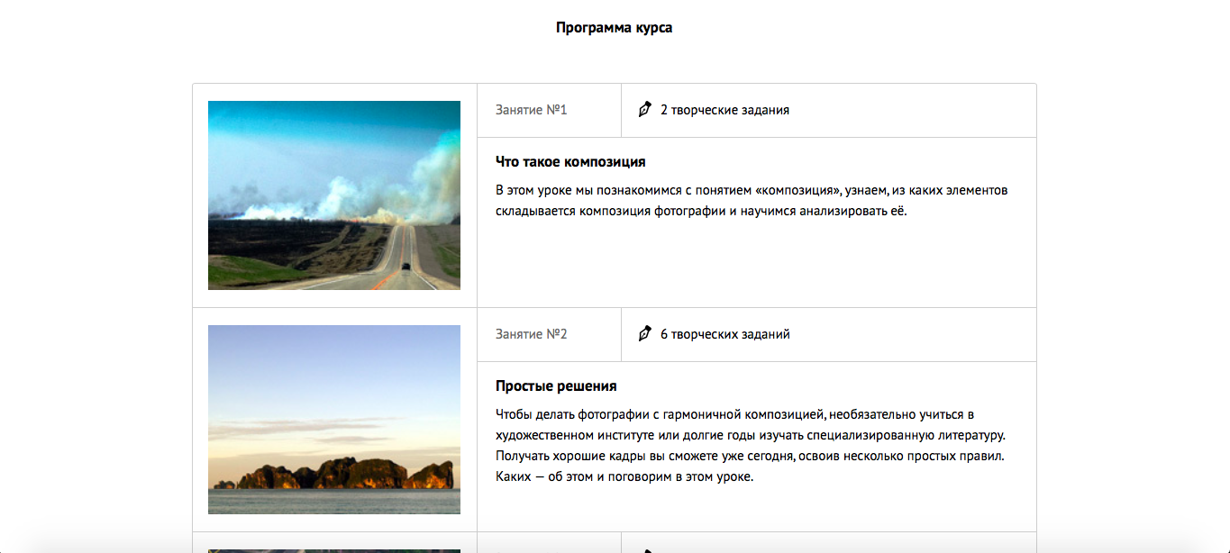Click the Программа курса heading
The height and width of the screenshot is (553, 1230).
(x=615, y=28)
